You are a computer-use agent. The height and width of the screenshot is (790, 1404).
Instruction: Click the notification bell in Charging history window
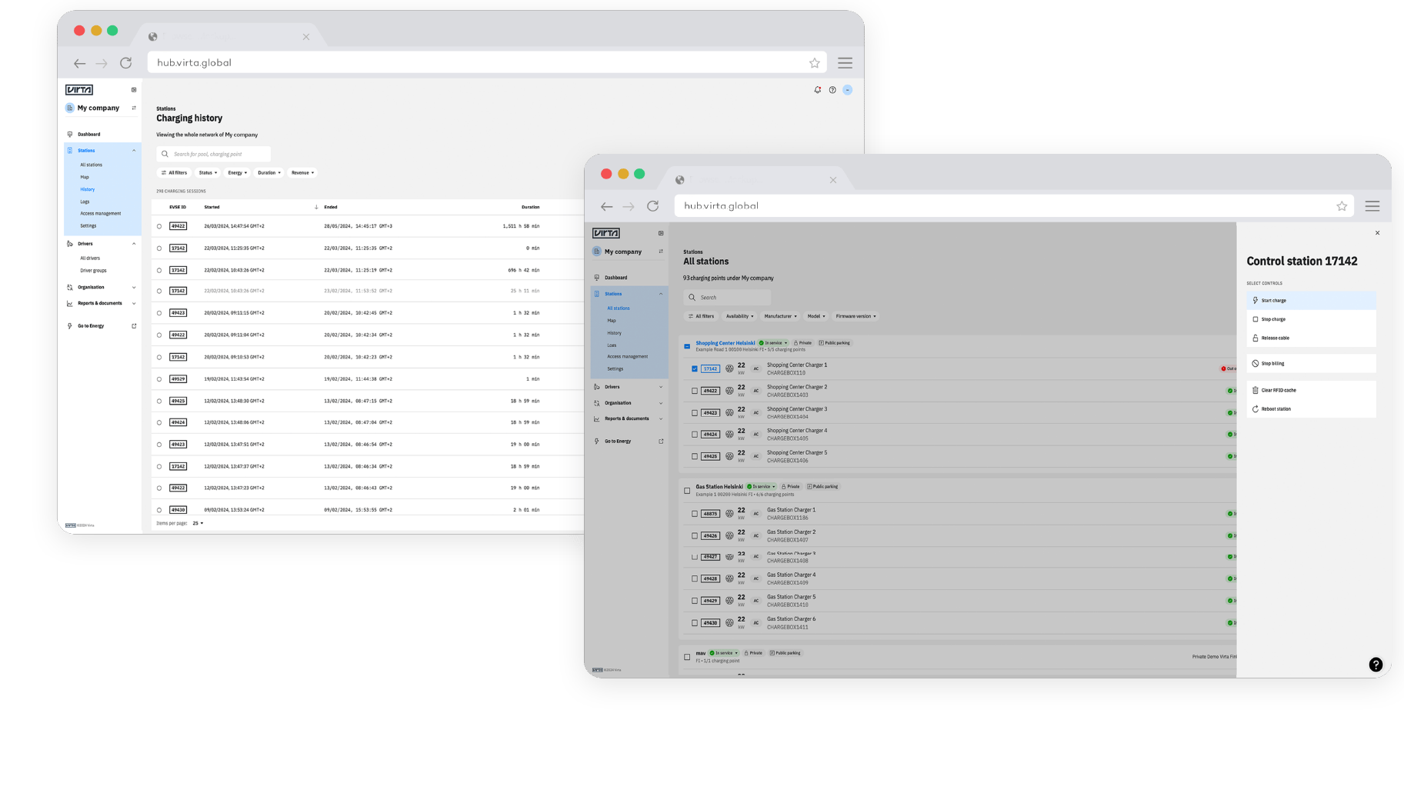(x=817, y=90)
